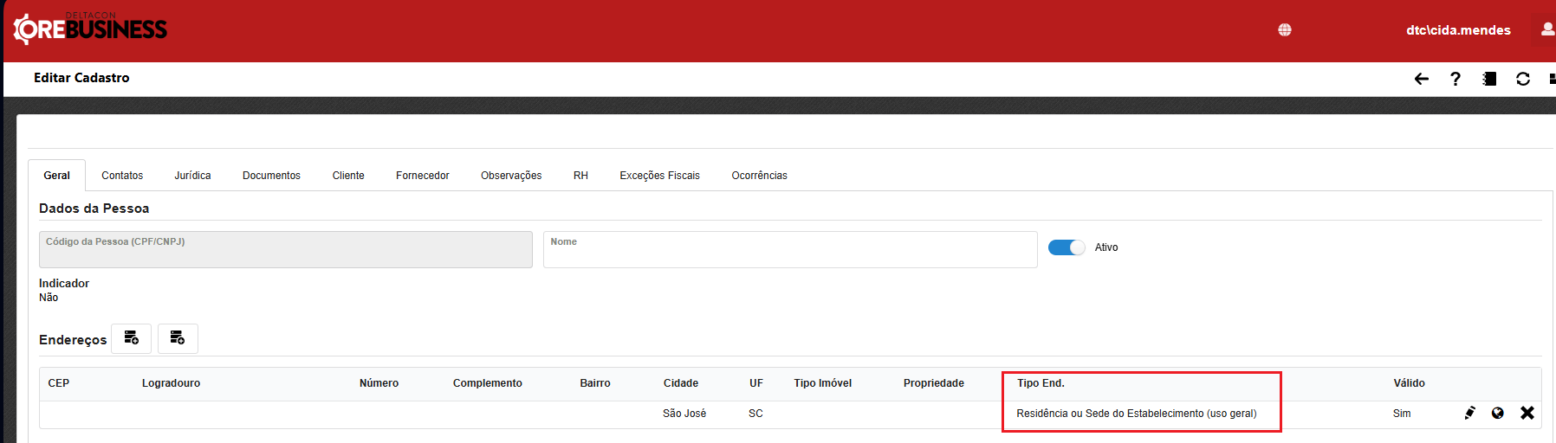Toggle the Ativo switch
Screen dimensions: 1556x443
(x=1066, y=247)
